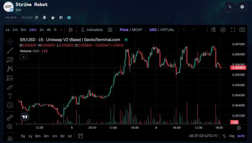
Task: Set bottom date range to 1m
Action: (x=54, y=136)
